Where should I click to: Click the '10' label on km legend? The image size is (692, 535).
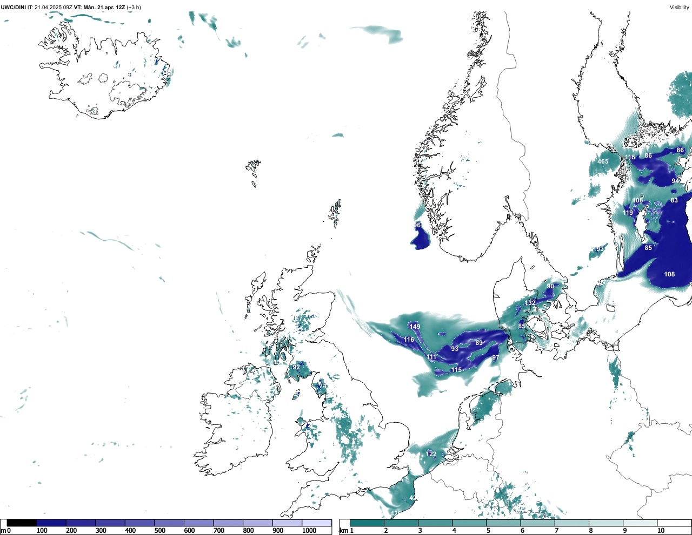pos(661,531)
